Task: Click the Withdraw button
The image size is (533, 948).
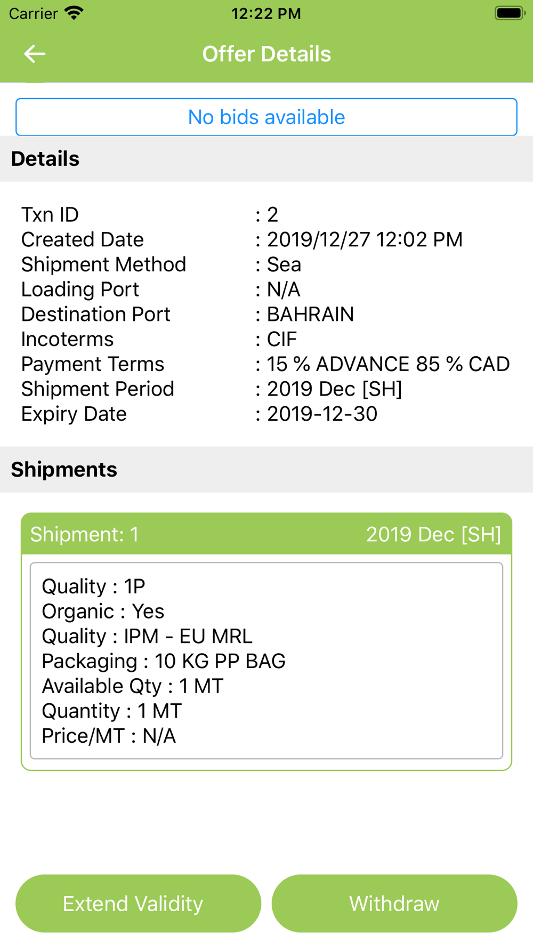Action: (394, 903)
